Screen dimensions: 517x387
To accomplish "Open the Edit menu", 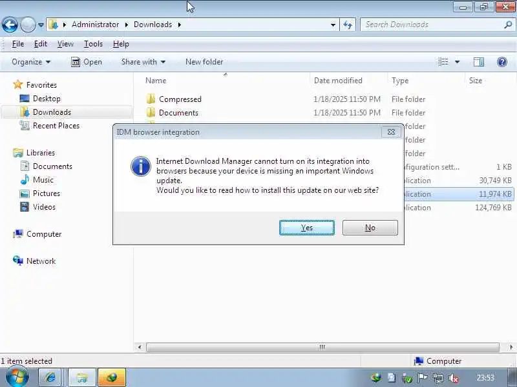I will tap(41, 44).
